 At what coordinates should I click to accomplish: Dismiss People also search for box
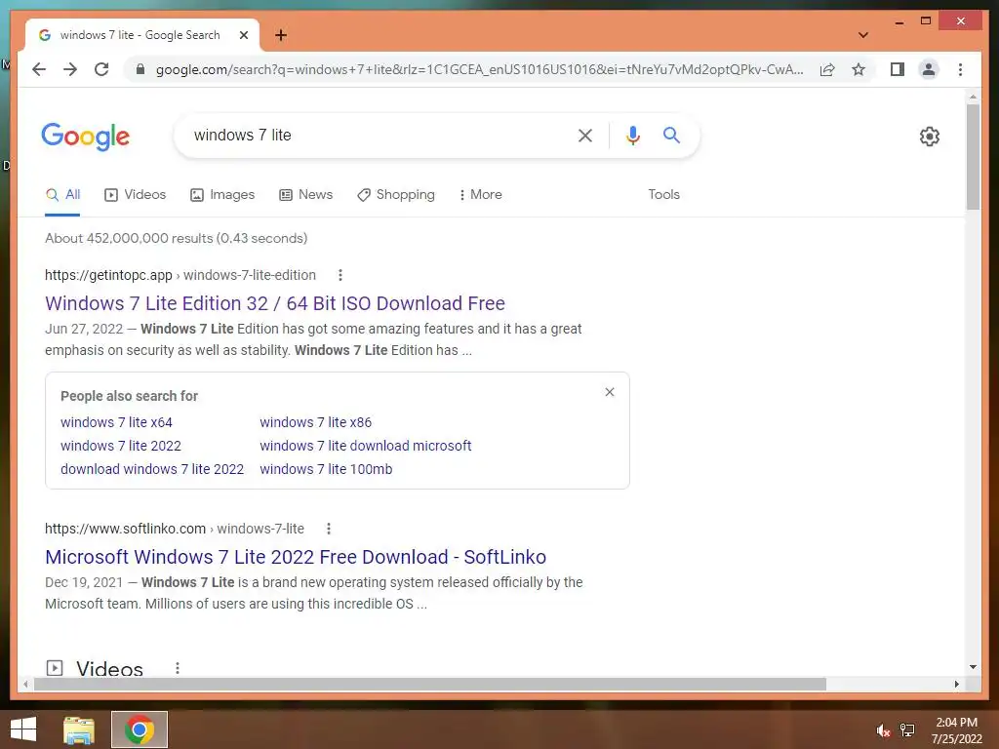(610, 392)
